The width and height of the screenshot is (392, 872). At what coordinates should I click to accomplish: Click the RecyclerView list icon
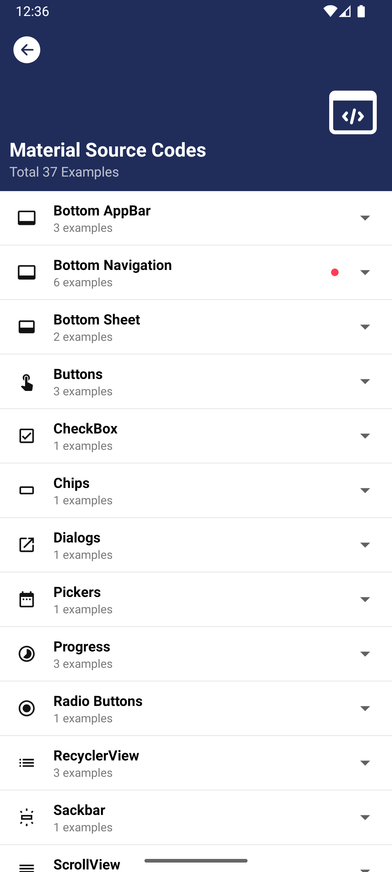pyautogui.click(x=27, y=763)
